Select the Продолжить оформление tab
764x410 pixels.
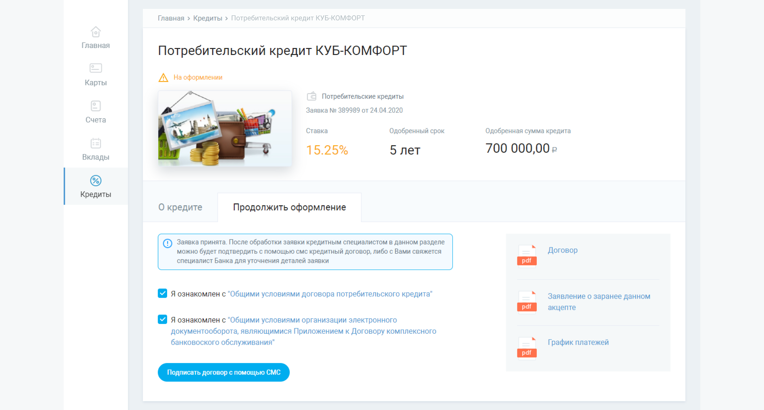(x=289, y=207)
